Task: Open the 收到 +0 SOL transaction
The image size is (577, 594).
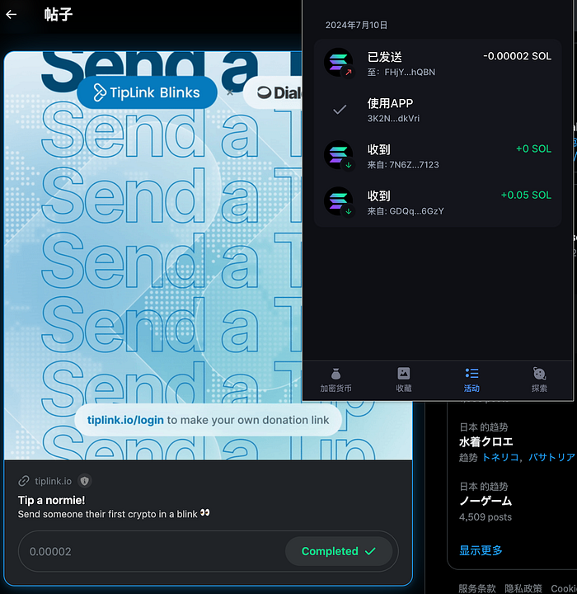Action: tap(438, 156)
